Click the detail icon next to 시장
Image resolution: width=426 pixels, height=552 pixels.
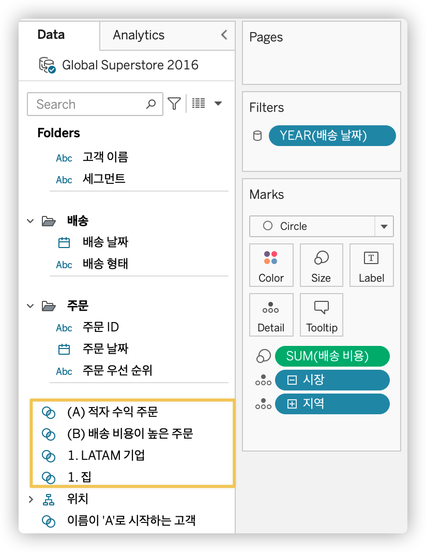(263, 380)
